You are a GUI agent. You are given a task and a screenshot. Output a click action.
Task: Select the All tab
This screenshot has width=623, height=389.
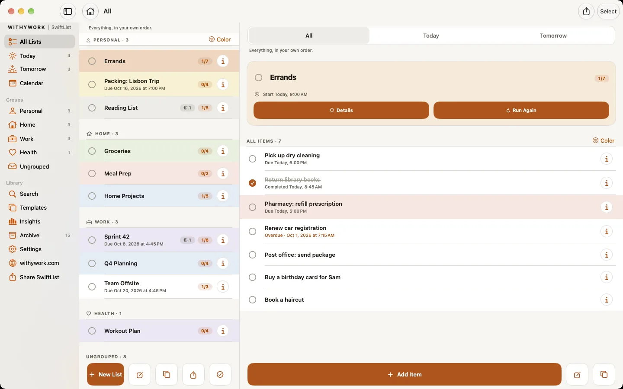(309, 35)
